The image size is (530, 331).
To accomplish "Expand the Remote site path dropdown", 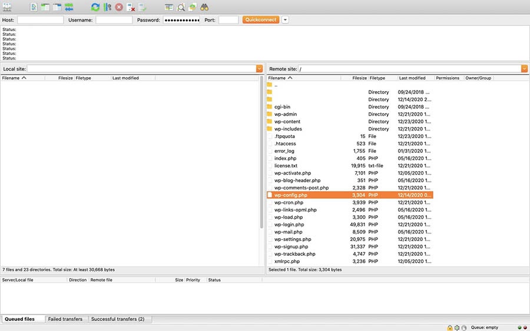I will (x=524, y=69).
